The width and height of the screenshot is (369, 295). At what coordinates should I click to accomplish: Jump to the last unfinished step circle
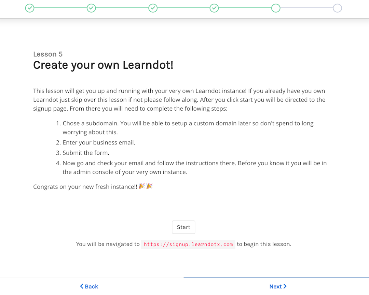pos(337,8)
